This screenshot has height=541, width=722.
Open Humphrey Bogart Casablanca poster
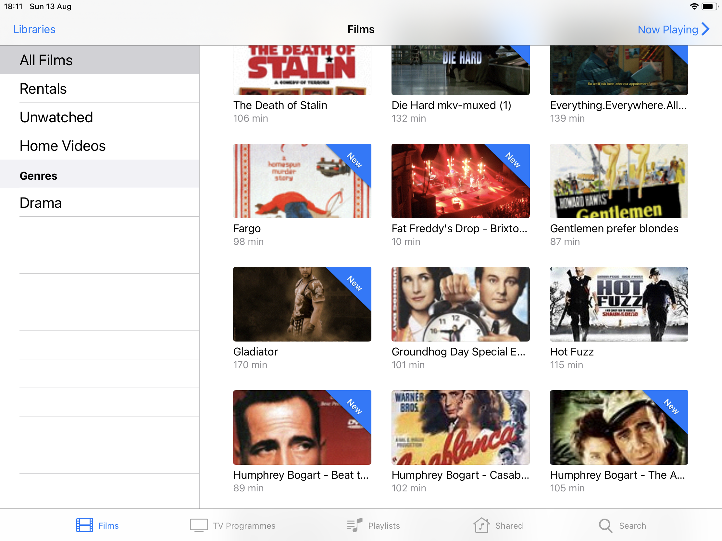click(x=460, y=427)
